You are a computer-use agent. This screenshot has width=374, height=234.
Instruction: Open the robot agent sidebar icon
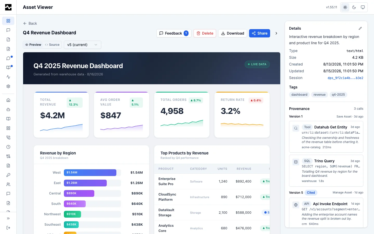pos(8,109)
